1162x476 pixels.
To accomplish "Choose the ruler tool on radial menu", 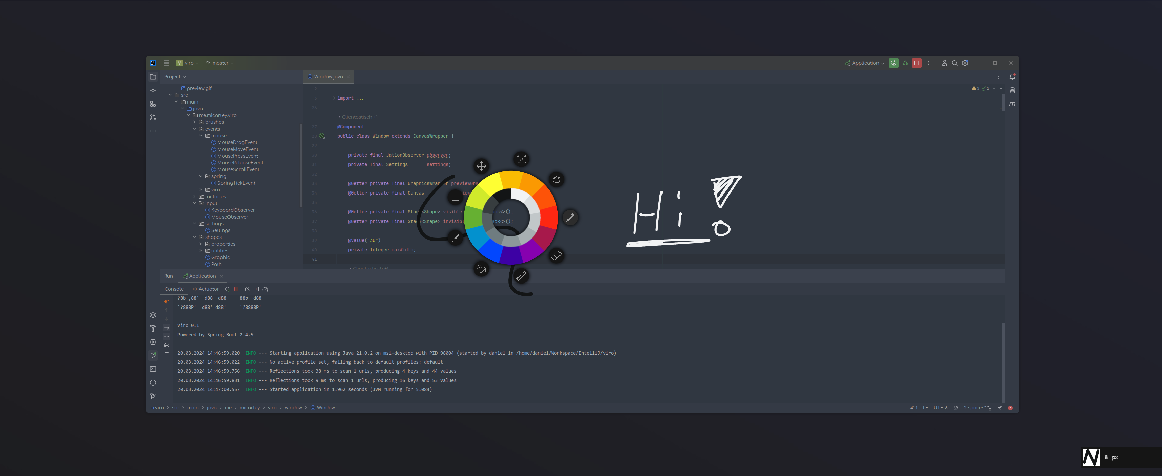I will pyautogui.click(x=521, y=276).
